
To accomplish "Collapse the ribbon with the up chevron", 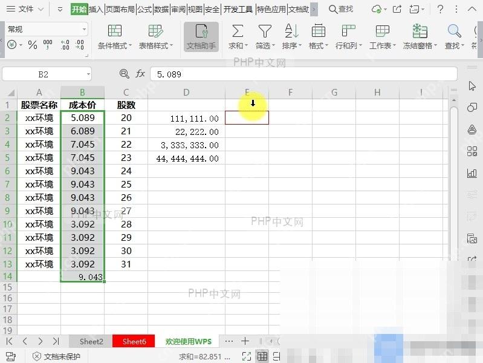I will coord(472,9).
